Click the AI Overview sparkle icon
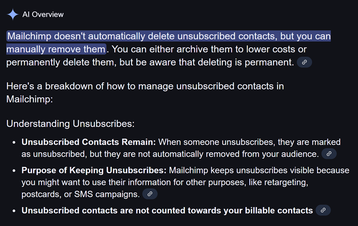Image resolution: width=358 pixels, height=226 pixels. click(13, 14)
